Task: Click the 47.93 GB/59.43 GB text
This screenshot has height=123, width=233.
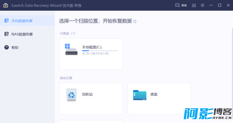Action: [x=95, y=54]
